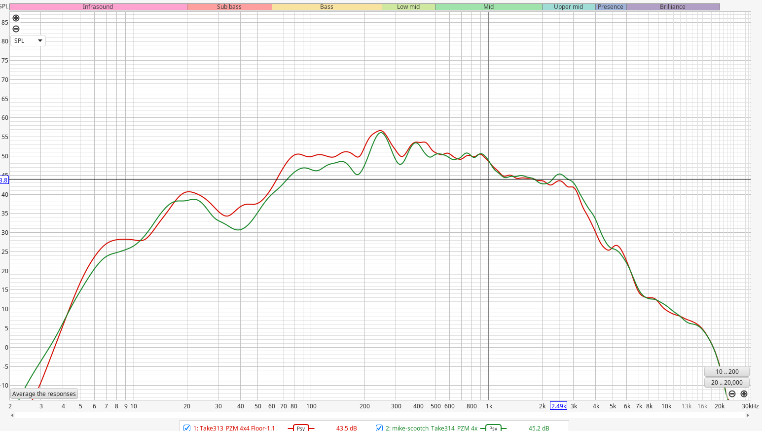Zoom out the vertical SPL axis
This screenshot has height=431, width=762.
coord(16,29)
